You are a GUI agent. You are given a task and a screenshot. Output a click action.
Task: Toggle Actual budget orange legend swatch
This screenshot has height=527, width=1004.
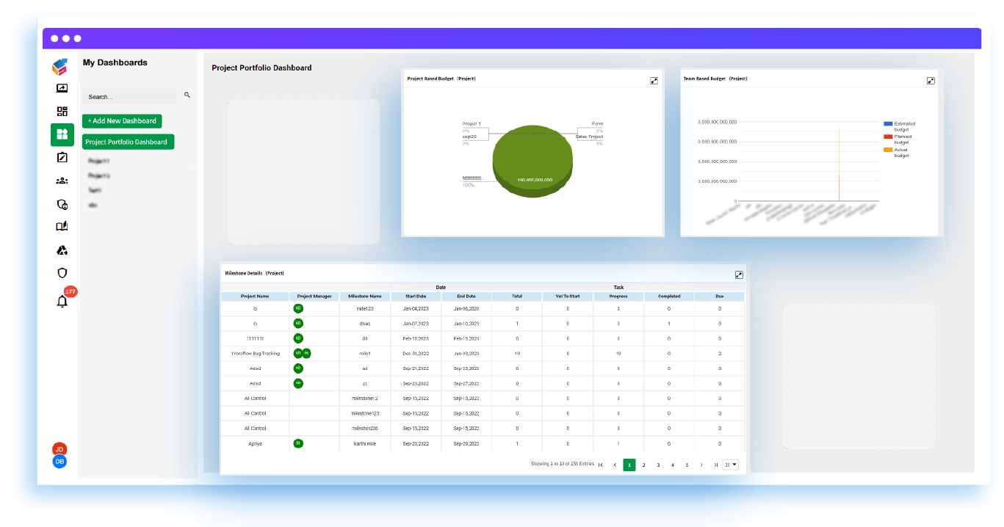click(x=888, y=149)
